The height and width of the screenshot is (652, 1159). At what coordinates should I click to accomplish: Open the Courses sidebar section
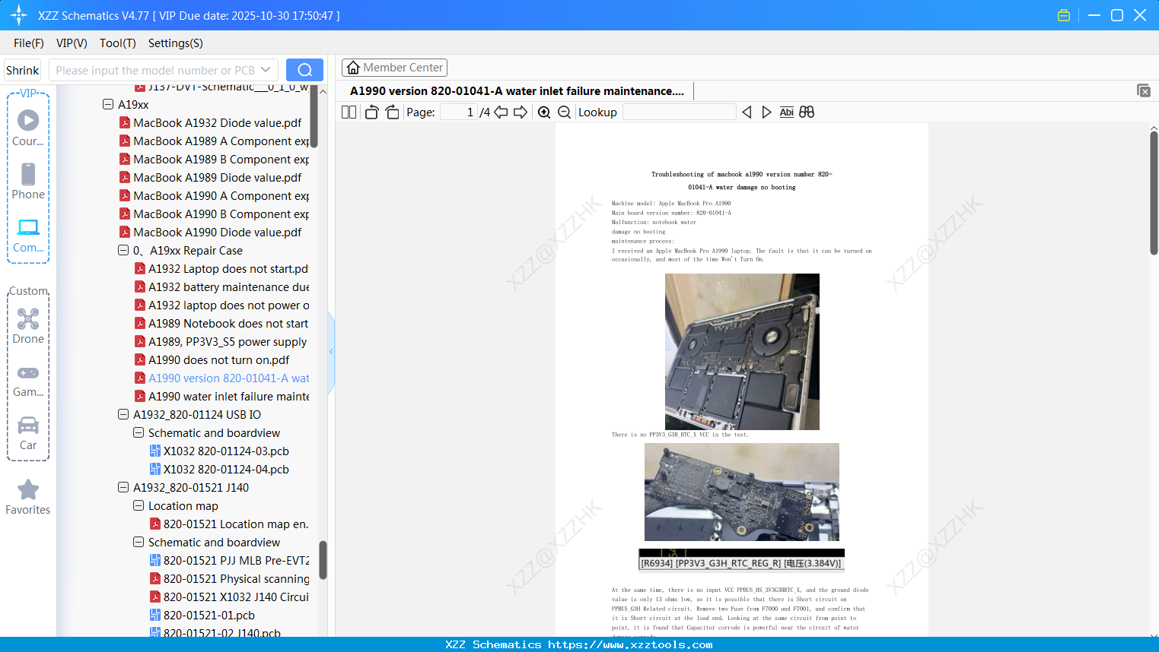28,128
